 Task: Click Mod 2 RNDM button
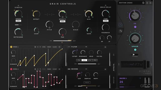pyautogui.click(x=49, y=69)
